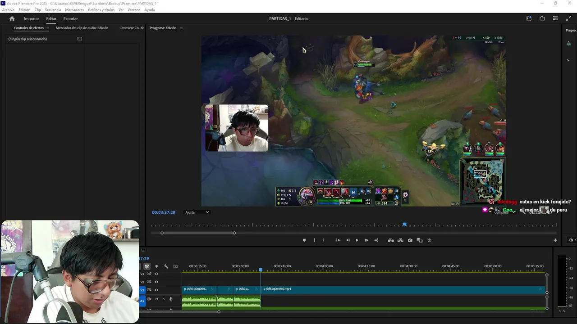
Task: Click the Lift button
Action: 391,240
